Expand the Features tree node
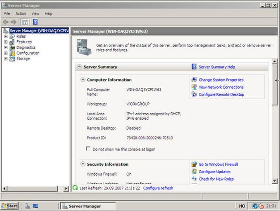The width and height of the screenshot is (280, 211). point(5,42)
